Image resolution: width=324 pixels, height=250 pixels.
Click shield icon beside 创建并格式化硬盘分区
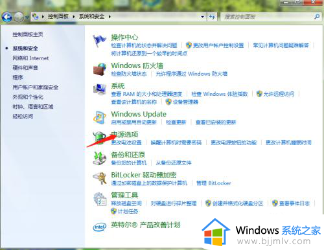208,203
